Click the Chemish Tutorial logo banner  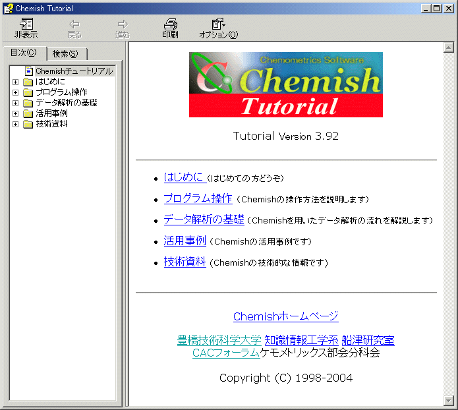[286, 85]
